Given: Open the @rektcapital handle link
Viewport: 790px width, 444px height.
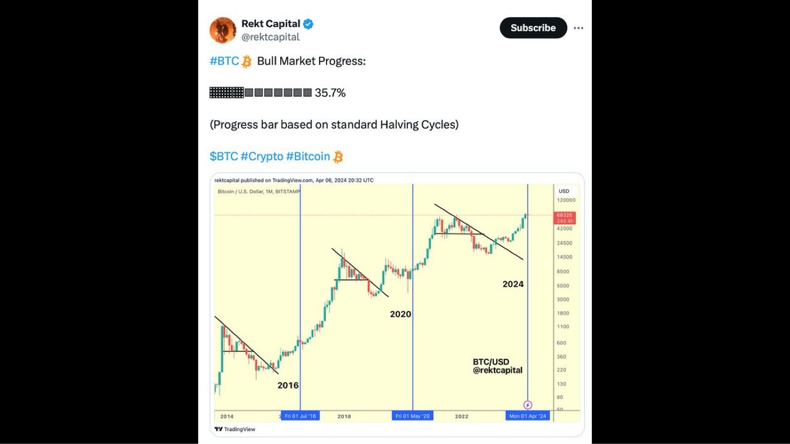Looking at the screenshot, I should 270,37.
